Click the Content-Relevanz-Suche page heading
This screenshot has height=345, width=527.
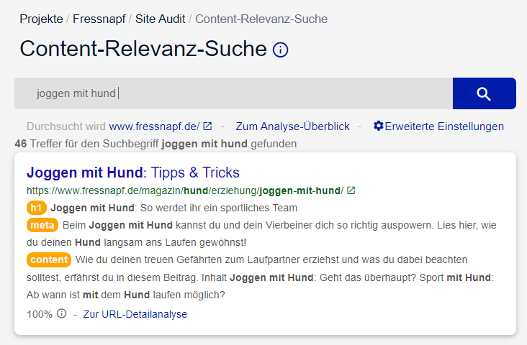143,49
